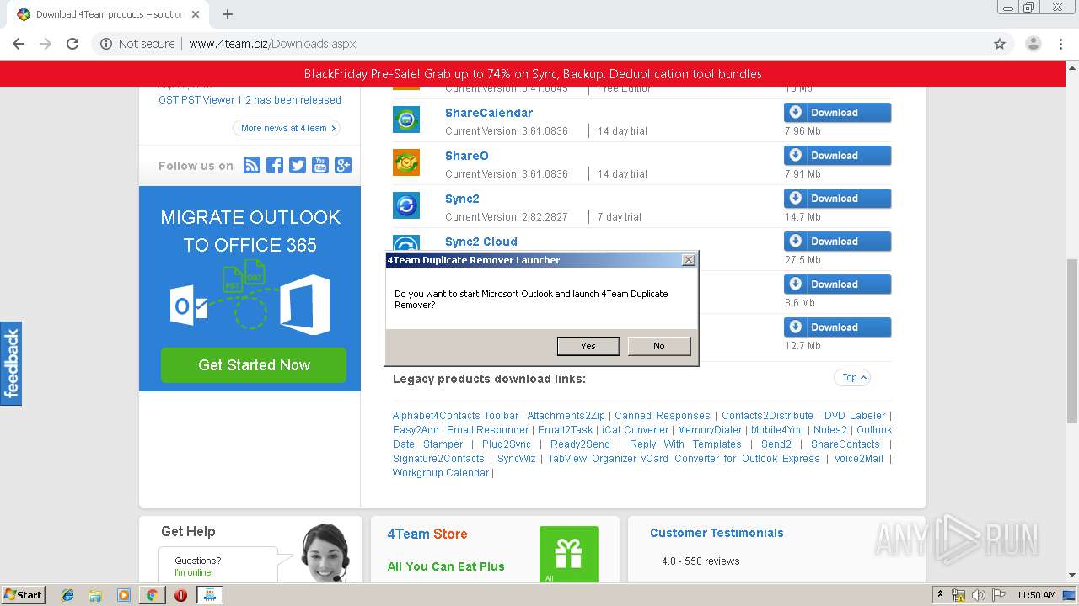The image size is (1079, 606).
Task: Open Opera from taskbar
Action: pos(180,595)
